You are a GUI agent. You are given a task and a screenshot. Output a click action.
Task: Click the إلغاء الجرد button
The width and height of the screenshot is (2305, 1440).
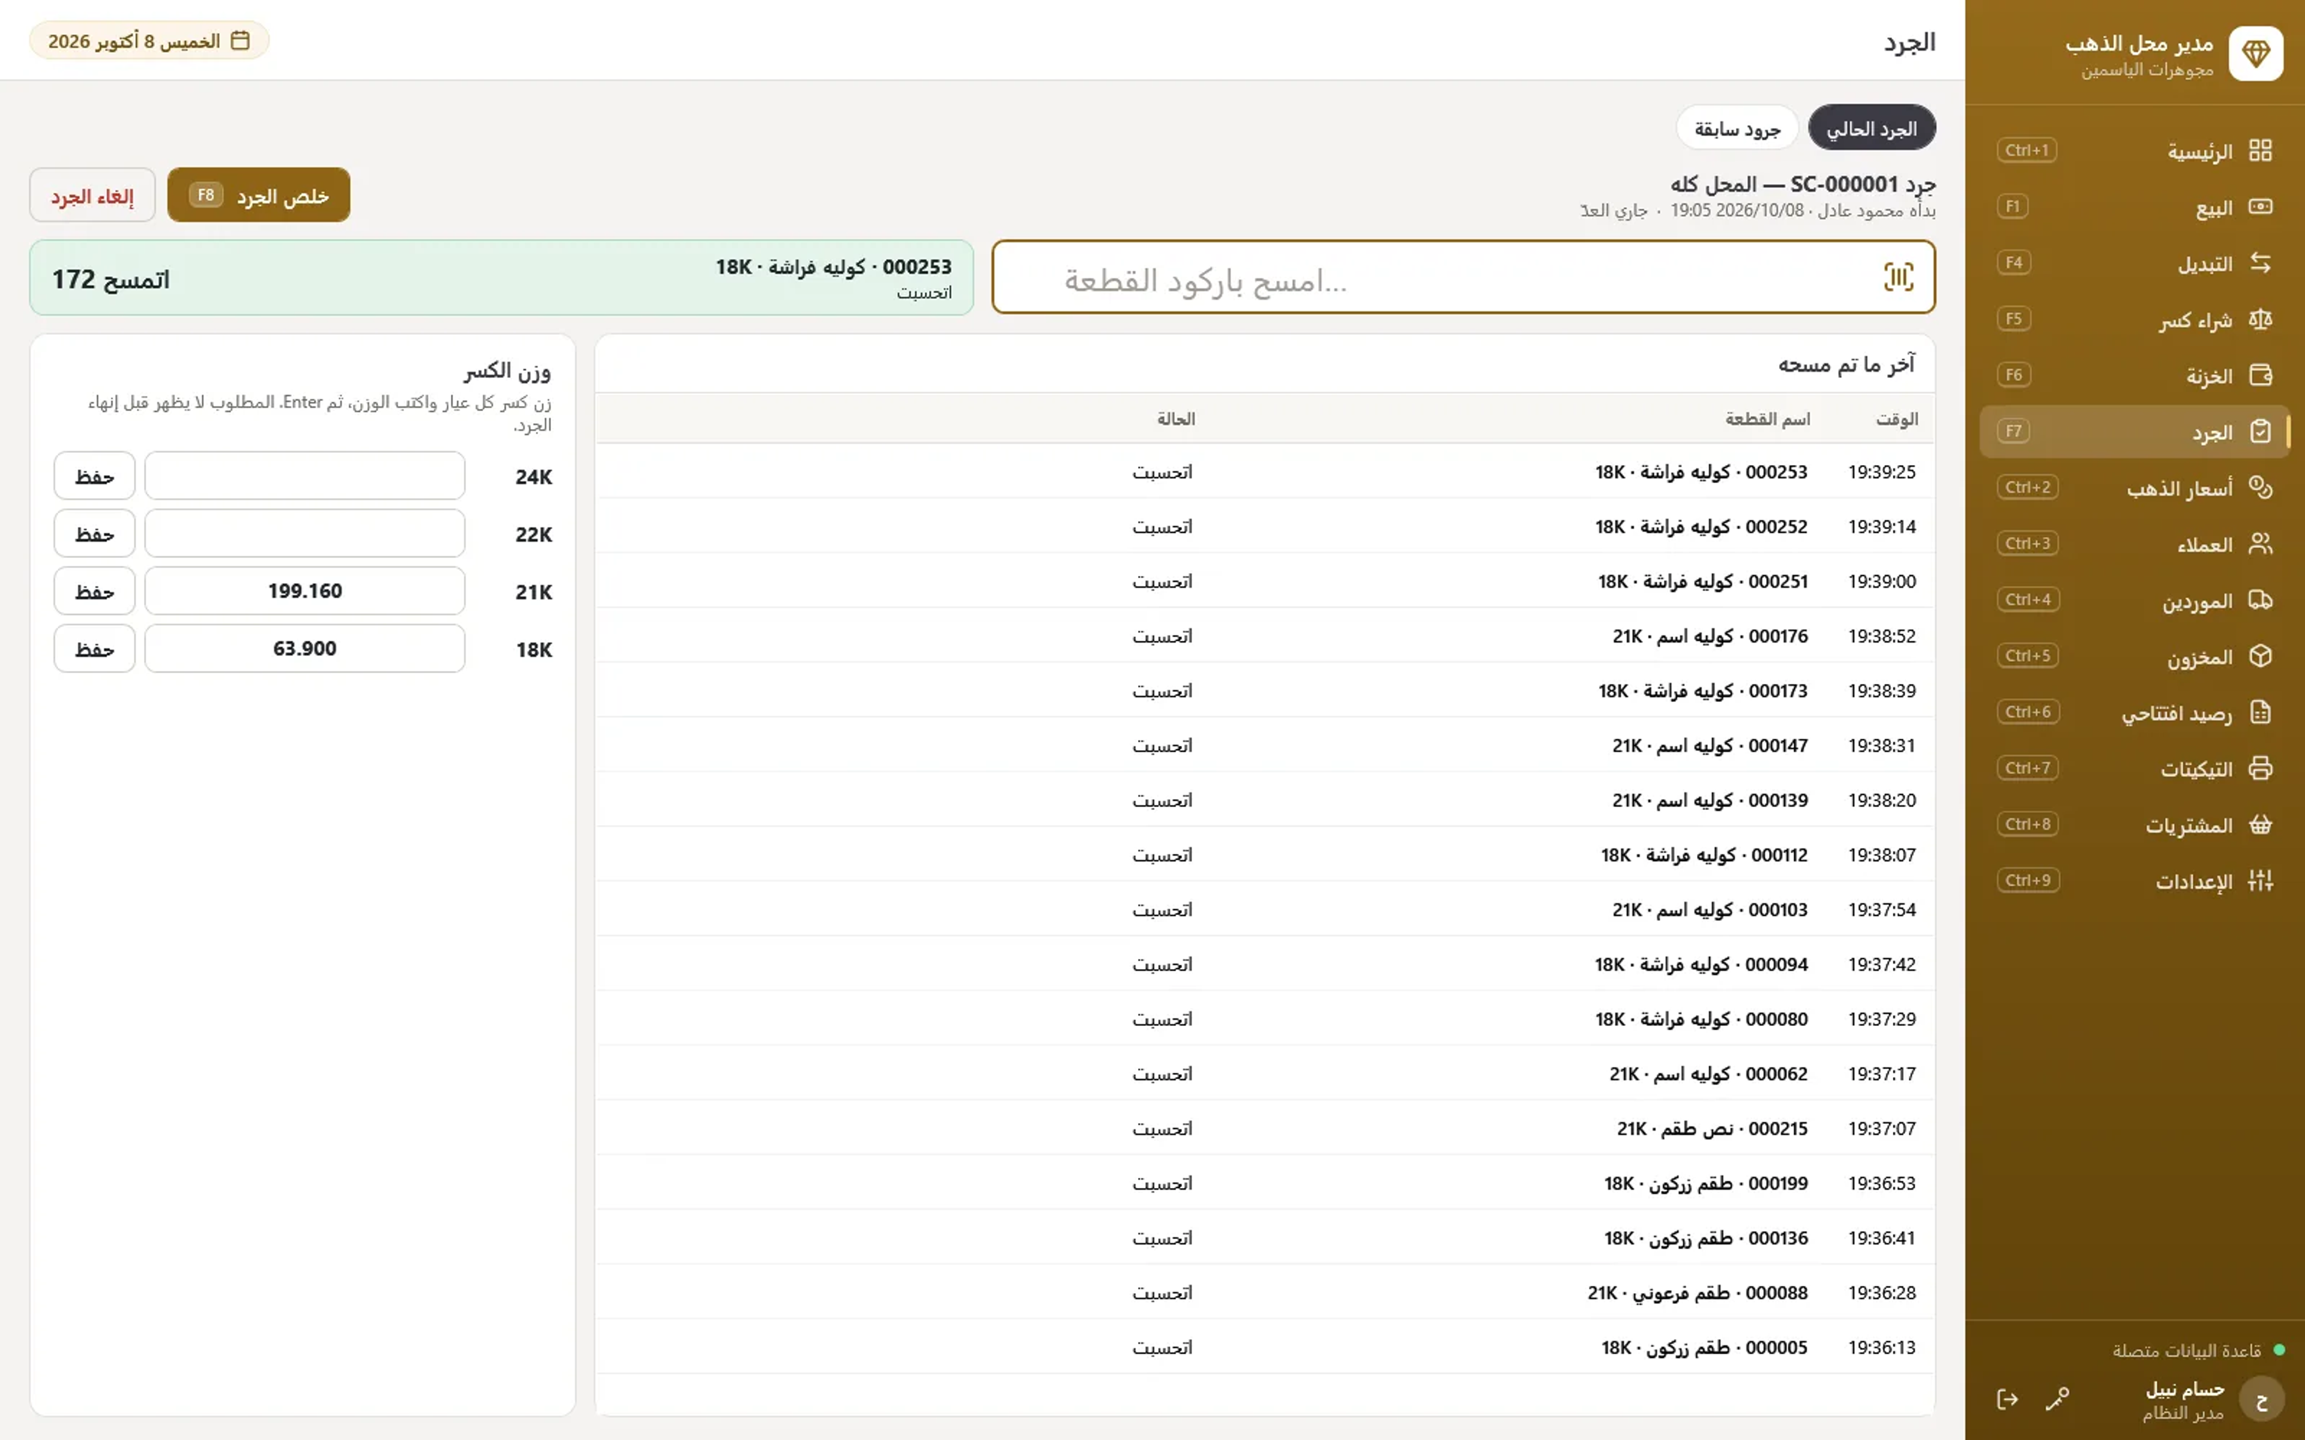pos(92,195)
